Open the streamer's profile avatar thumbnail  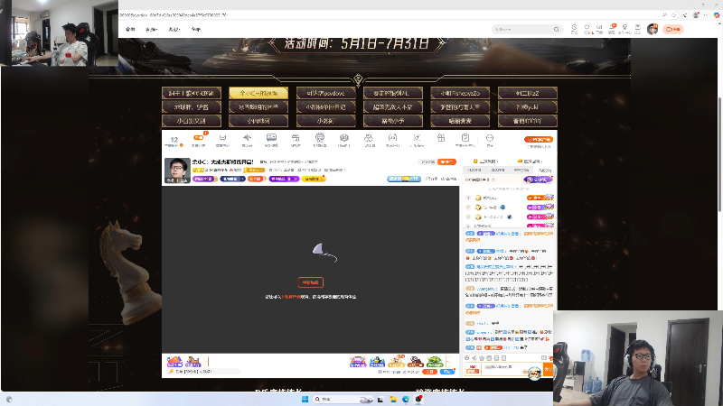(x=177, y=171)
